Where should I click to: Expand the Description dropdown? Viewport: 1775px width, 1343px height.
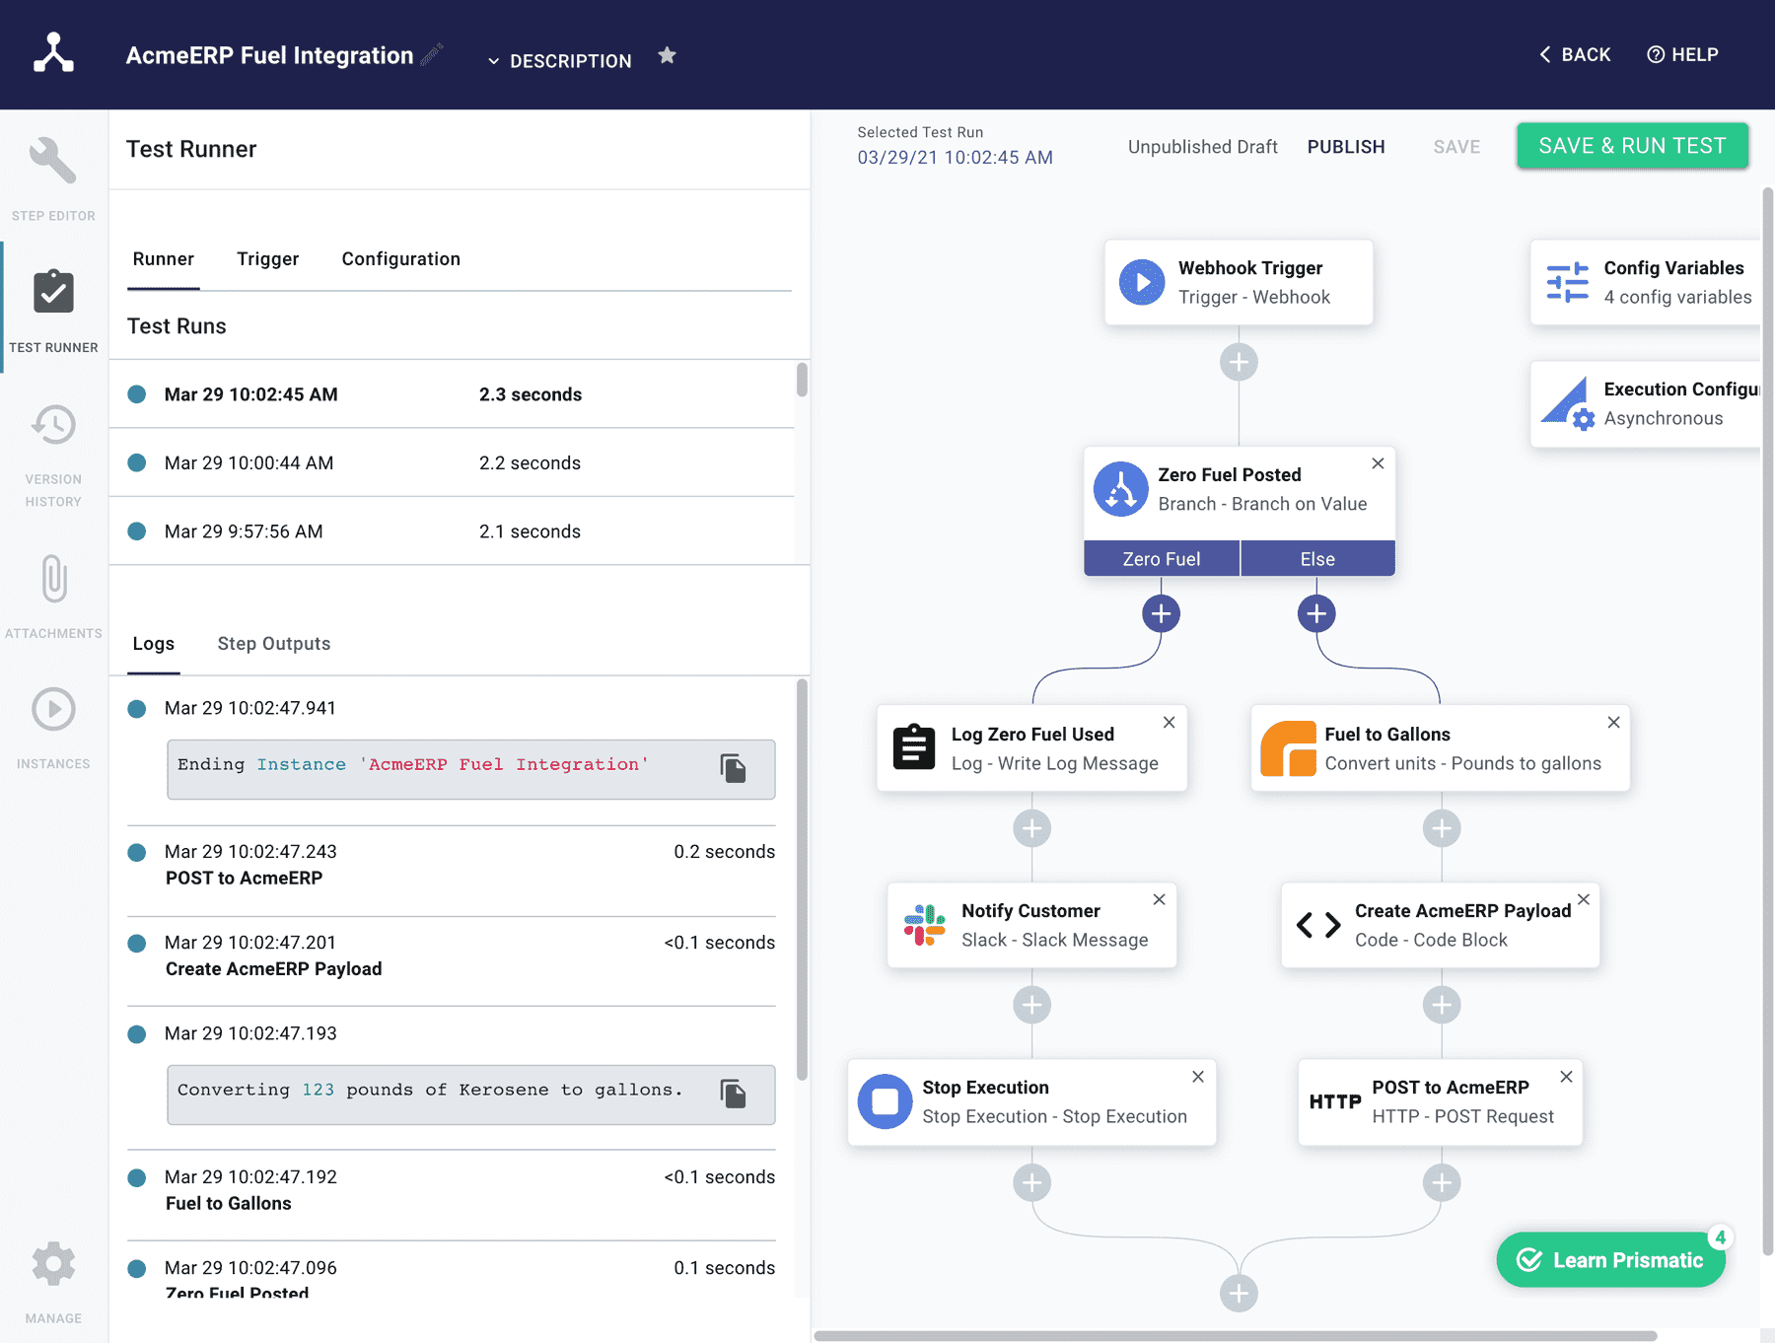[x=559, y=61]
